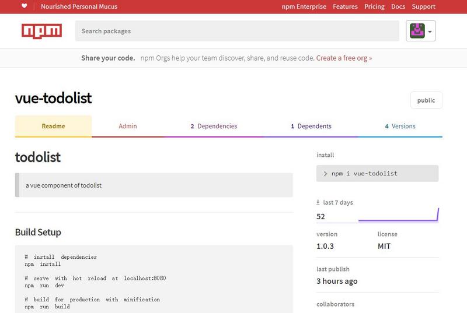Image resolution: width=467 pixels, height=313 pixels.
Task: Click the 52 downloads count
Action: pos(320,216)
